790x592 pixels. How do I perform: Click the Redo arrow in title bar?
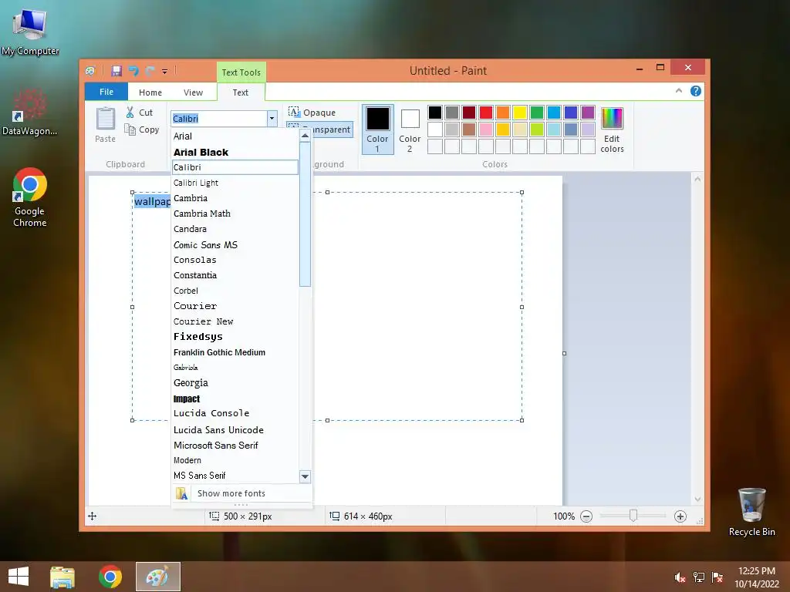(150, 71)
